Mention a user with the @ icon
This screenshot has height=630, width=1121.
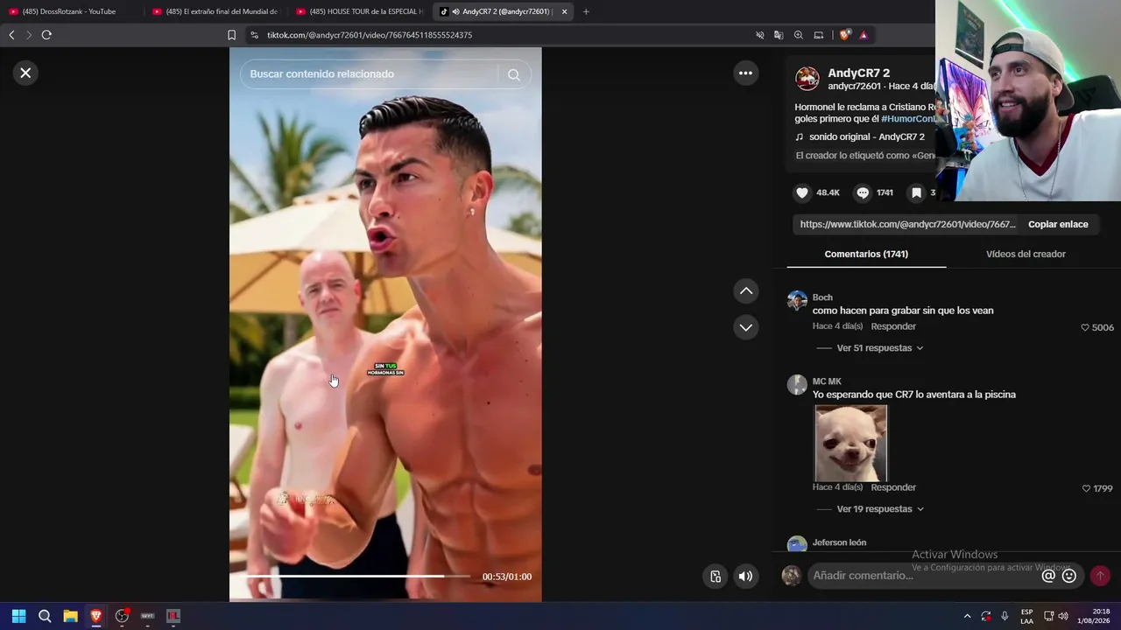point(1048,576)
